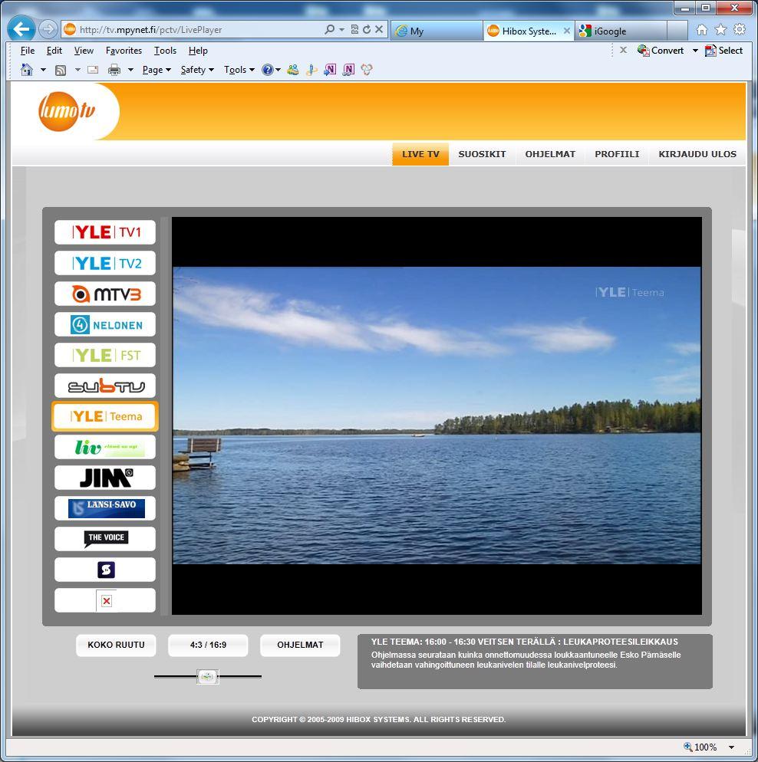Click the Lumo TV logo
Image resolution: width=758 pixels, height=762 pixels.
pyautogui.click(x=67, y=111)
